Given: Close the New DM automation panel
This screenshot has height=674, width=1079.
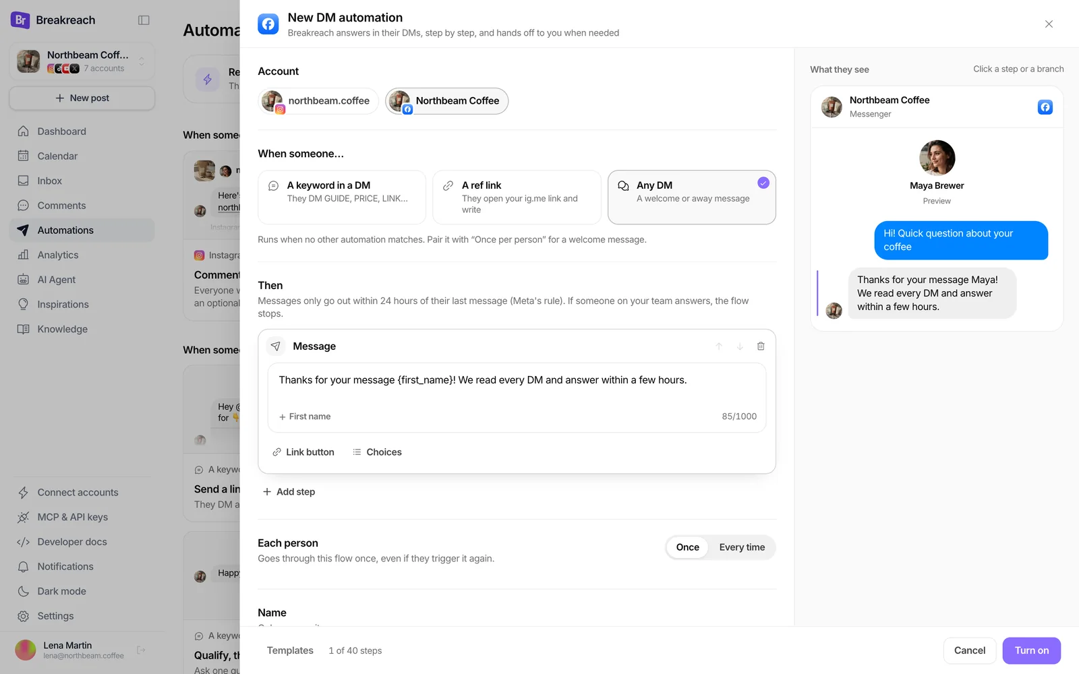Looking at the screenshot, I should (x=1049, y=24).
